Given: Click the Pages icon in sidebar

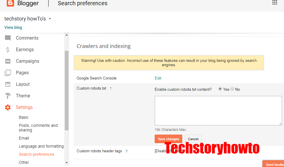Looking at the screenshot, I should coord(8,73).
